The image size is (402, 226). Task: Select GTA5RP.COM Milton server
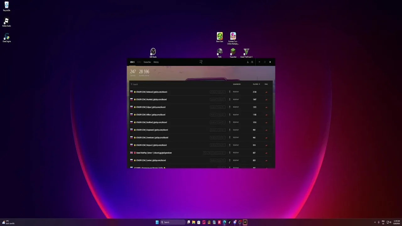point(201,115)
